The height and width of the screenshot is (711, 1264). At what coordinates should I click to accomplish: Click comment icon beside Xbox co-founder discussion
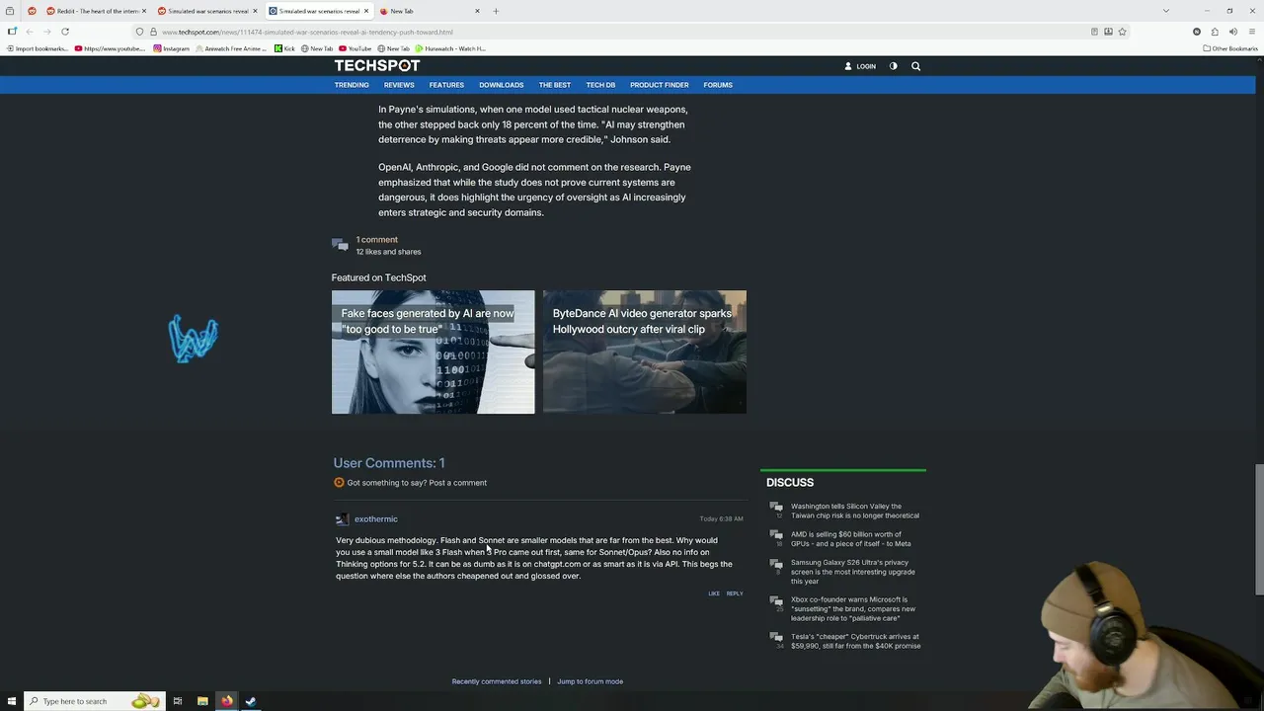pyautogui.click(x=776, y=601)
